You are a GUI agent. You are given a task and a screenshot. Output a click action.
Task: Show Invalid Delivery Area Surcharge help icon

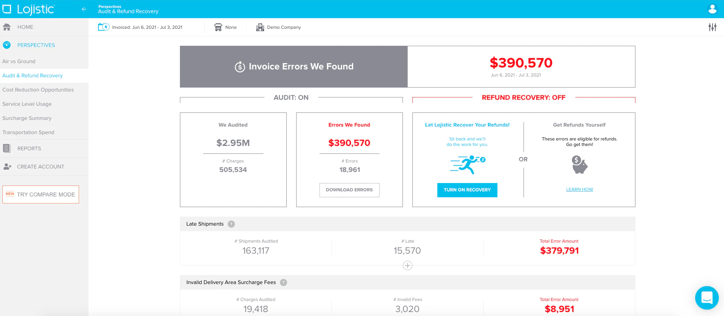284,282
